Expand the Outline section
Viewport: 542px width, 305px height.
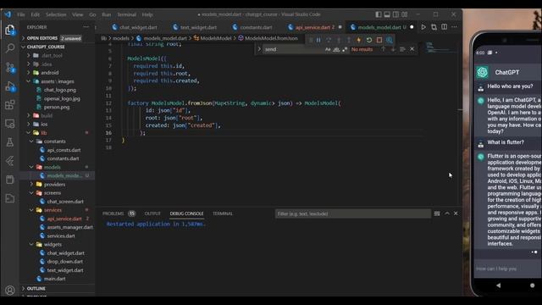click(x=58, y=288)
